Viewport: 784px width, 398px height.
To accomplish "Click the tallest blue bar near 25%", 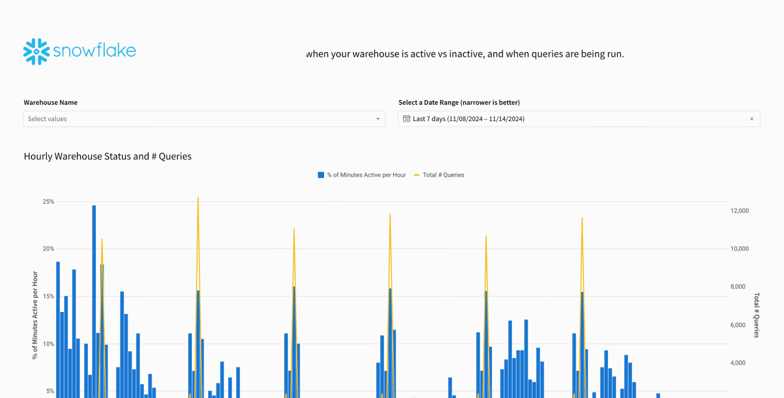I will [94, 301].
